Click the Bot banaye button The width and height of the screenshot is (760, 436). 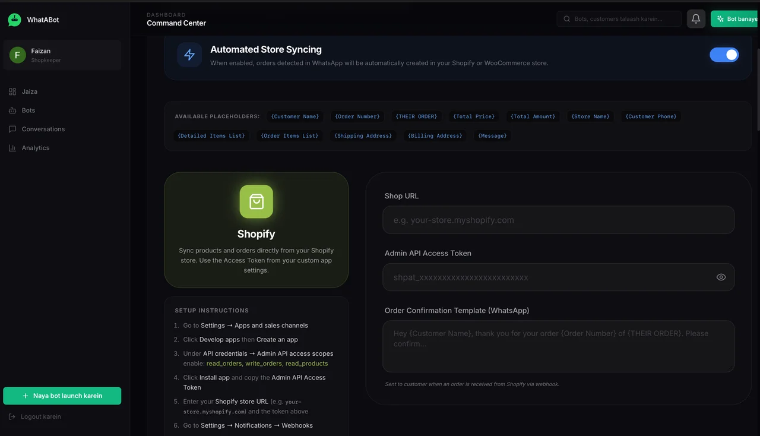pyautogui.click(x=735, y=19)
